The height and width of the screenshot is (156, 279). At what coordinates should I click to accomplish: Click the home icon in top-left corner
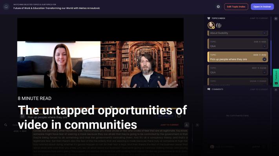point(6,7)
